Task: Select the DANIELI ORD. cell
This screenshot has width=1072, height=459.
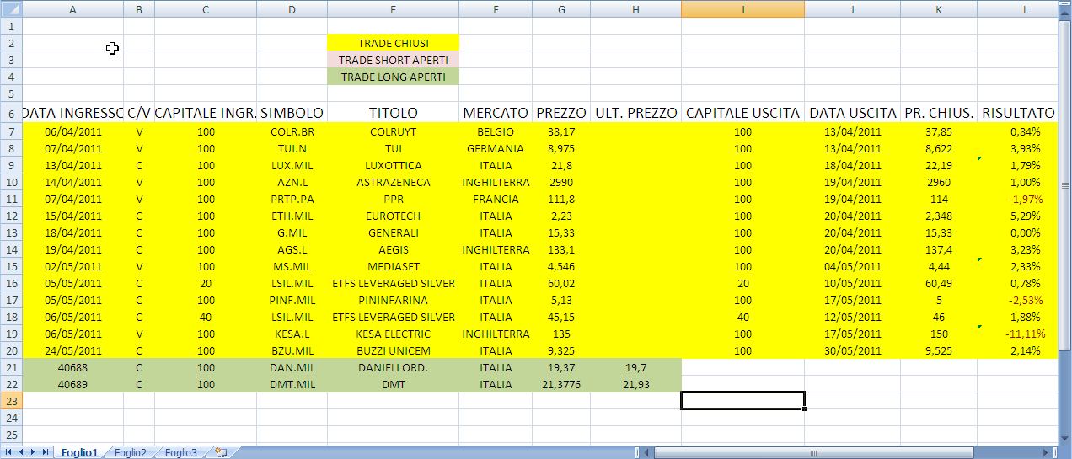Action: [393, 367]
